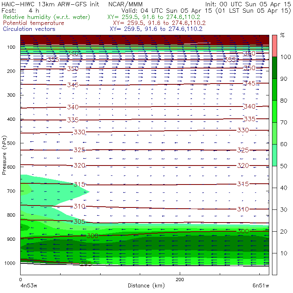This screenshot has width=293, height=293.
Task: Click the colorbar '70' tick label
Action: click(283, 122)
